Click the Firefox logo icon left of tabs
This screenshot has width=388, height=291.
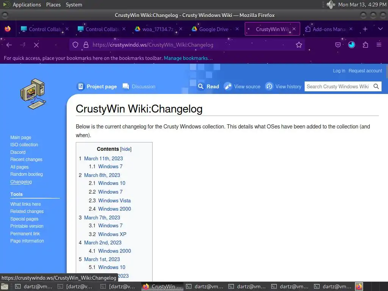[8, 29]
